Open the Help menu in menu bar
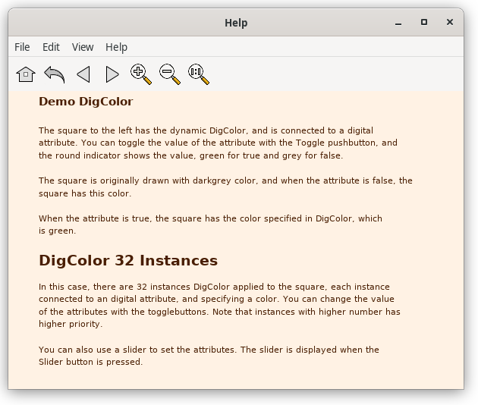 116,47
